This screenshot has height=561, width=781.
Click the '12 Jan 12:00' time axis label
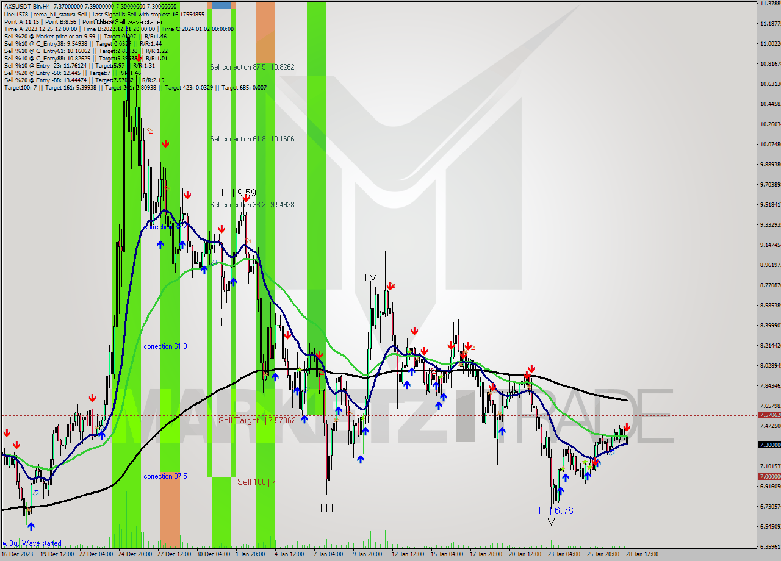coord(408,554)
